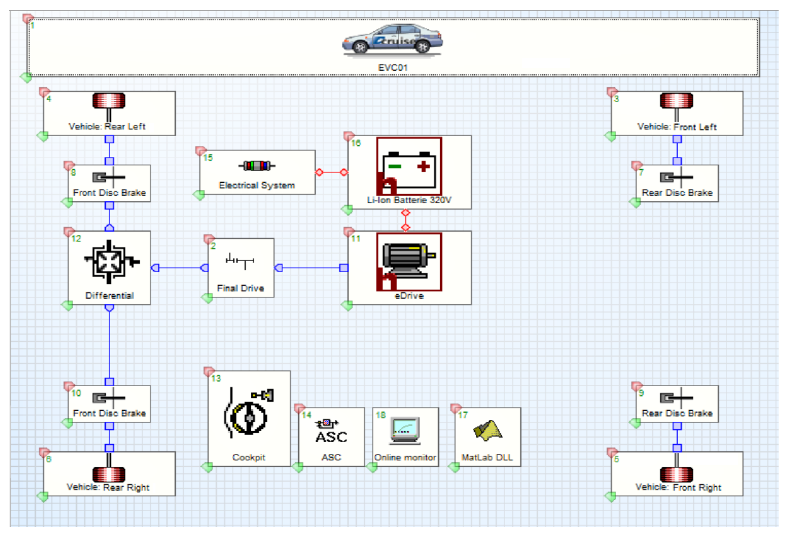Select the Vehicle: Rear Left wheel
The height and width of the screenshot is (538, 788).
(x=109, y=101)
